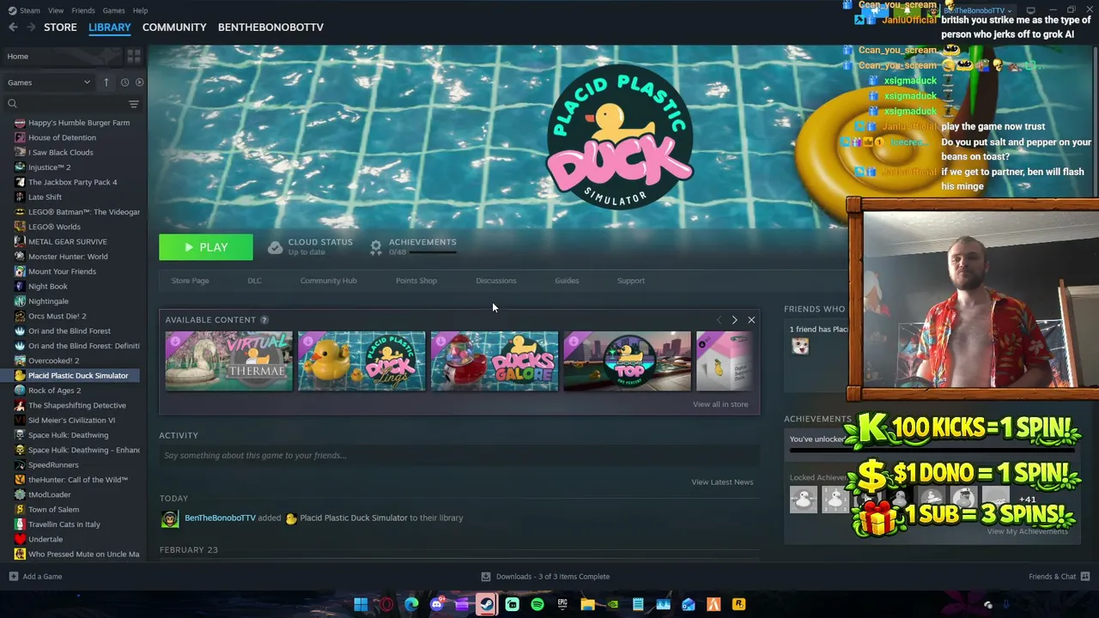The height and width of the screenshot is (618, 1099).
Task: Click the achievements gear-ribbon icon
Action: (x=376, y=247)
